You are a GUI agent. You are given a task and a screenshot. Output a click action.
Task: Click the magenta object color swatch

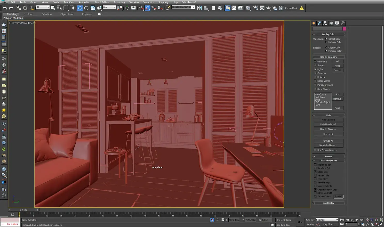344,29
